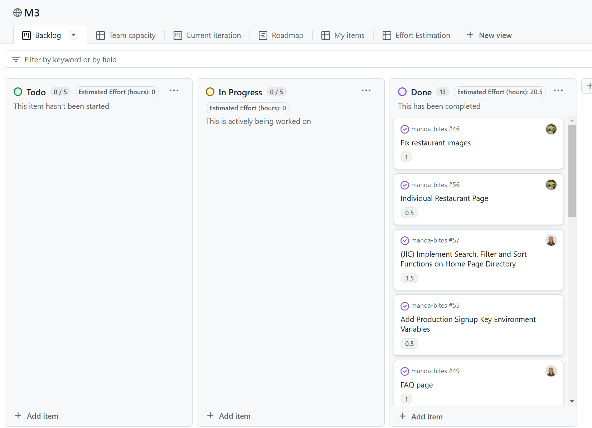Image resolution: width=592 pixels, height=428 pixels.
Task: Click effort label 0.5 on Individual Restaurant Page
Action: (x=409, y=213)
